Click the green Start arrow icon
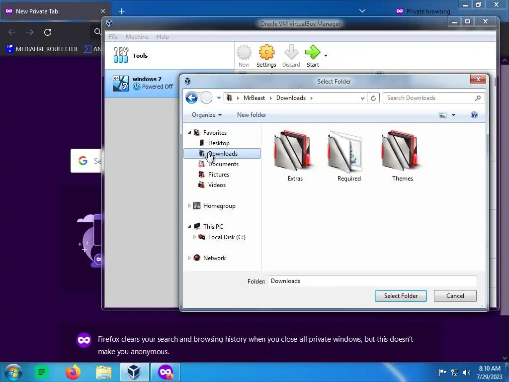509x382 pixels. [313, 52]
